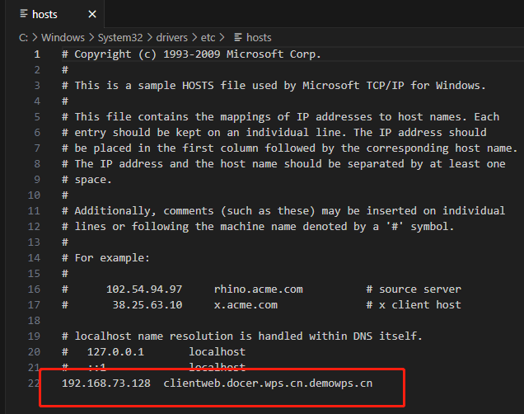The width and height of the screenshot is (524, 414).
Task: Expand the chevron after System32 breadcrumb
Action: 149,37
